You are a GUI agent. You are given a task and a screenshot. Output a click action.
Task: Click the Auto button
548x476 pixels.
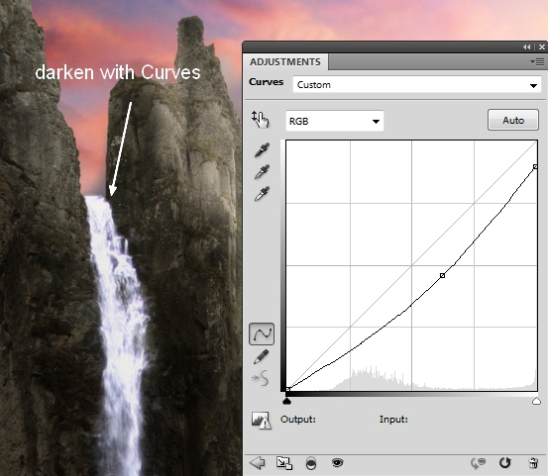[513, 120]
